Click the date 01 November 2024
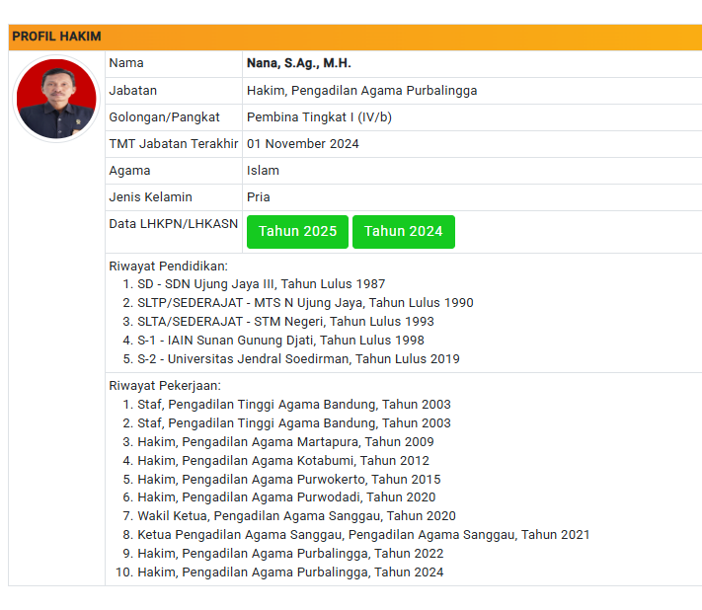Viewport: 702px width, 610px height. pos(302,143)
